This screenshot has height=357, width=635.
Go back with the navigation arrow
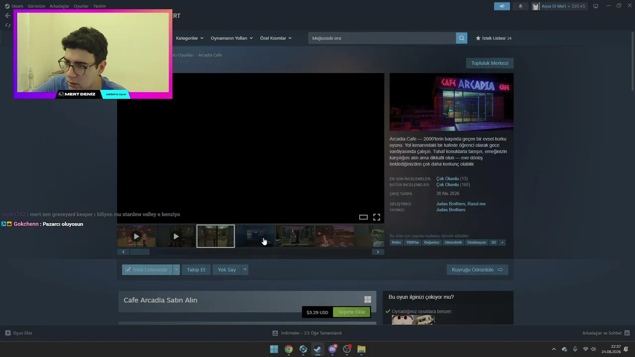click(7, 15)
